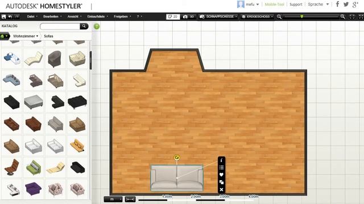Pick the light blue L-shaped sofa thumbnail
364x204 pixels.
11,80
